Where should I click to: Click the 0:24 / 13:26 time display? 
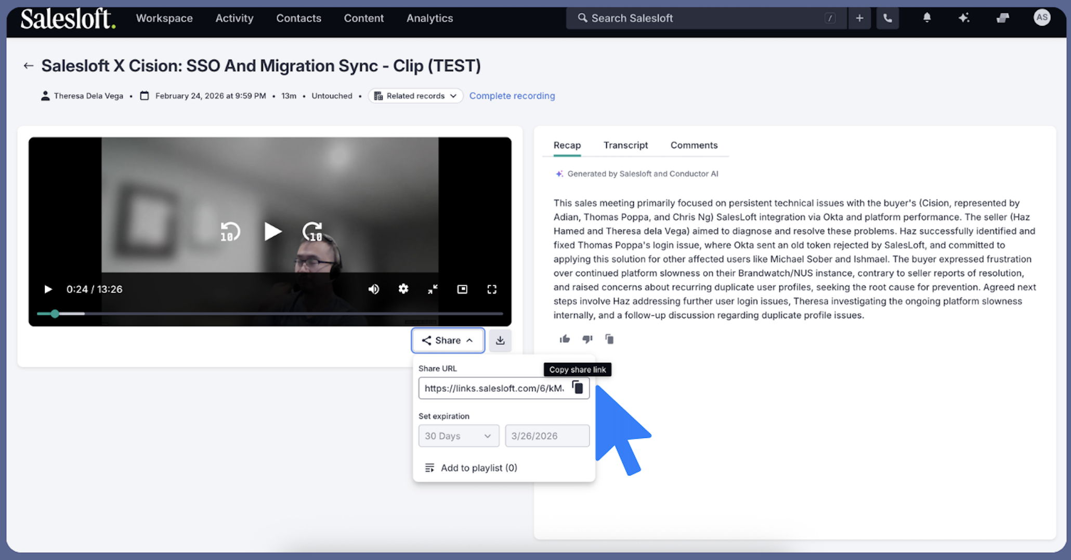(94, 289)
